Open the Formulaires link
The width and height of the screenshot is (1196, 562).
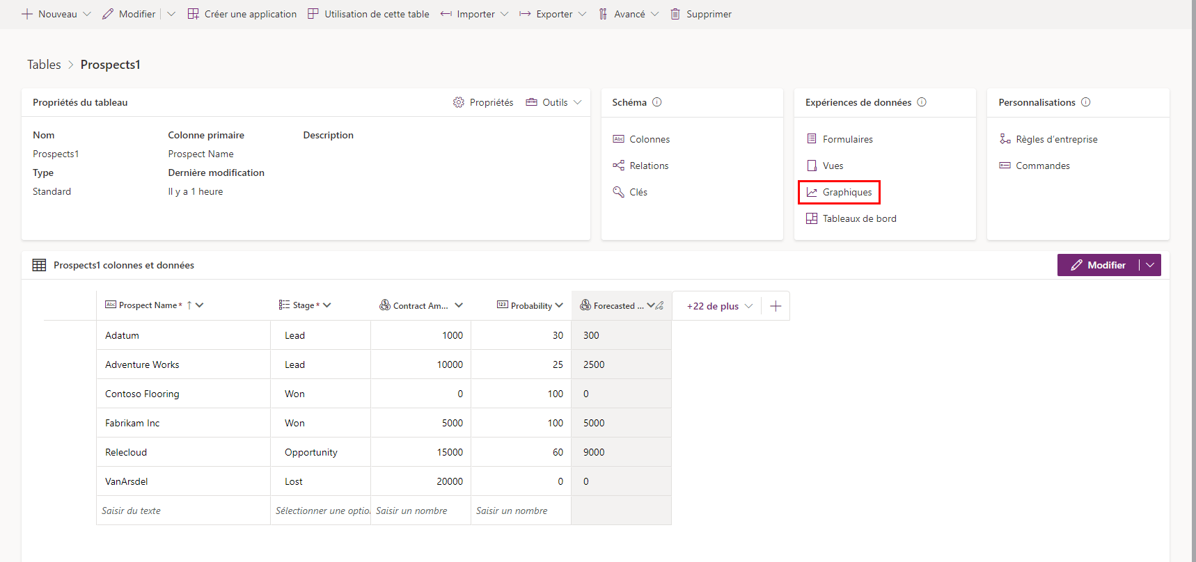tap(848, 139)
